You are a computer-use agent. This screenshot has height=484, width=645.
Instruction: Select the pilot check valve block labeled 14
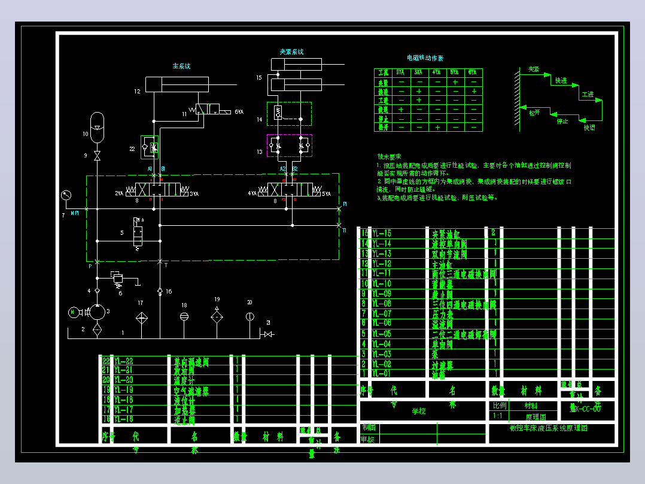[289, 114]
